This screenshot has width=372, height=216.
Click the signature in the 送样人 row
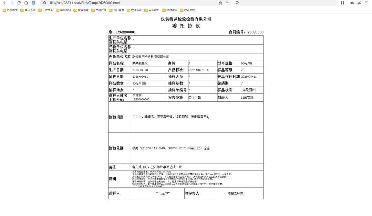[x=163, y=194]
